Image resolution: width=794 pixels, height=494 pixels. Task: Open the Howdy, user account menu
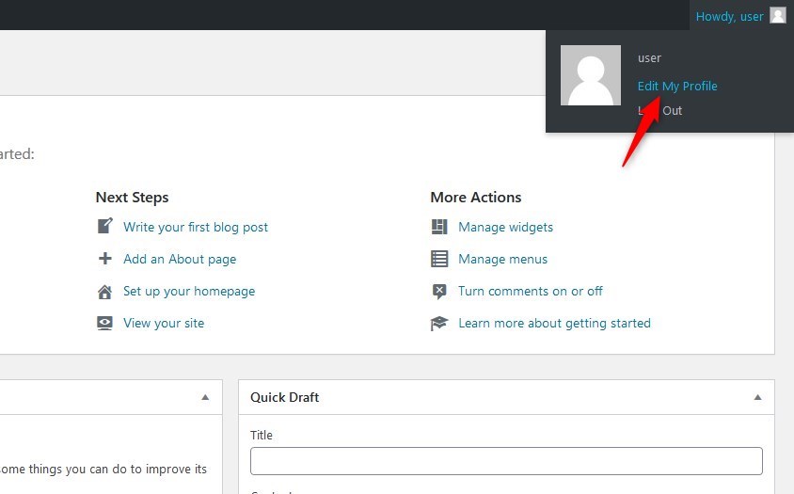pos(729,16)
